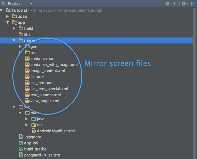Expand the .idea folder

click(x=8, y=17)
